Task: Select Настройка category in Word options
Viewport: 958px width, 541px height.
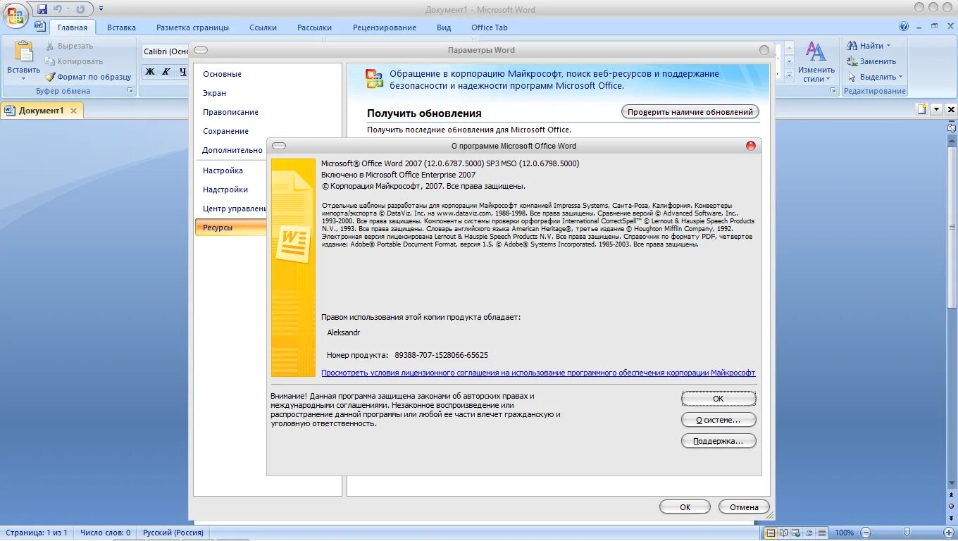Action: coord(223,170)
